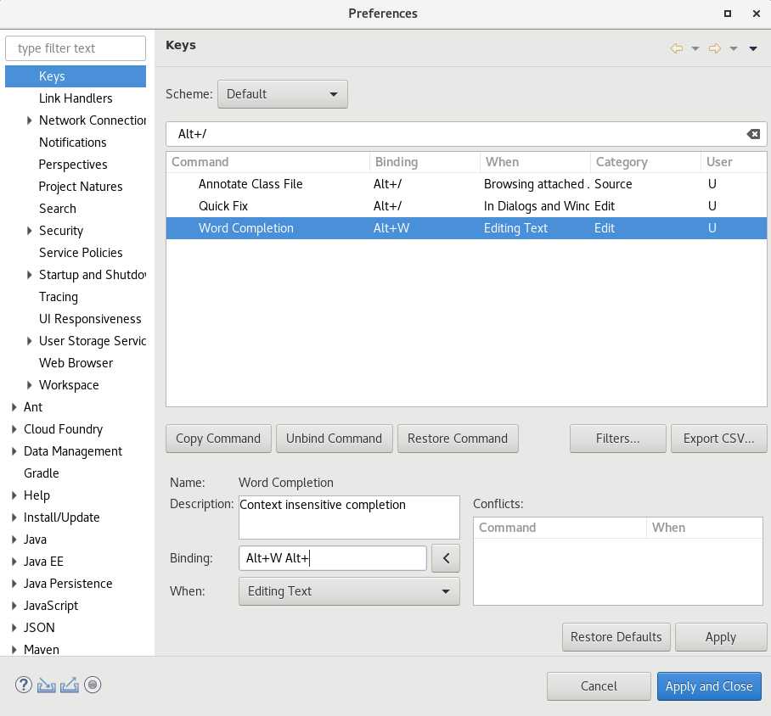Expand the Cloud Foundry node
The image size is (771, 716).
tap(14, 429)
